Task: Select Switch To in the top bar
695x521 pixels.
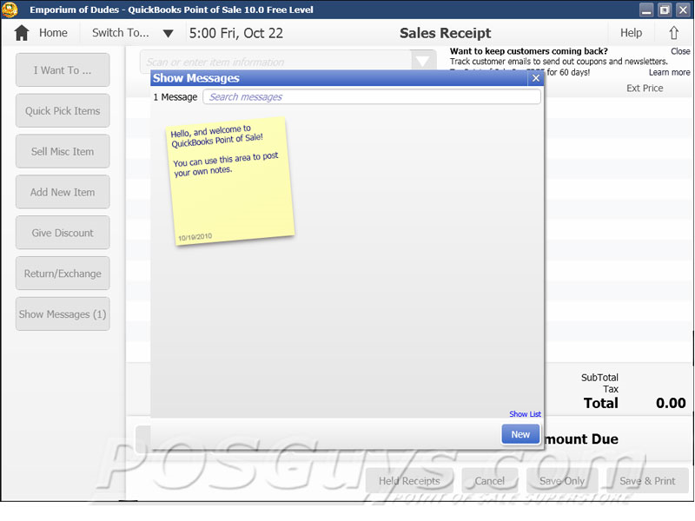Action: [121, 33]
